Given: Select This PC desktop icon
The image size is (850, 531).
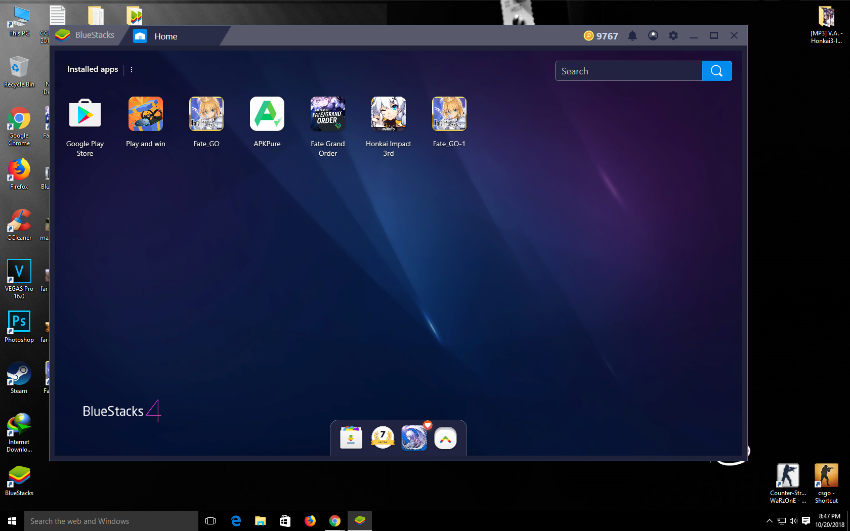Looking at the screenshot, I should [19, 22].
